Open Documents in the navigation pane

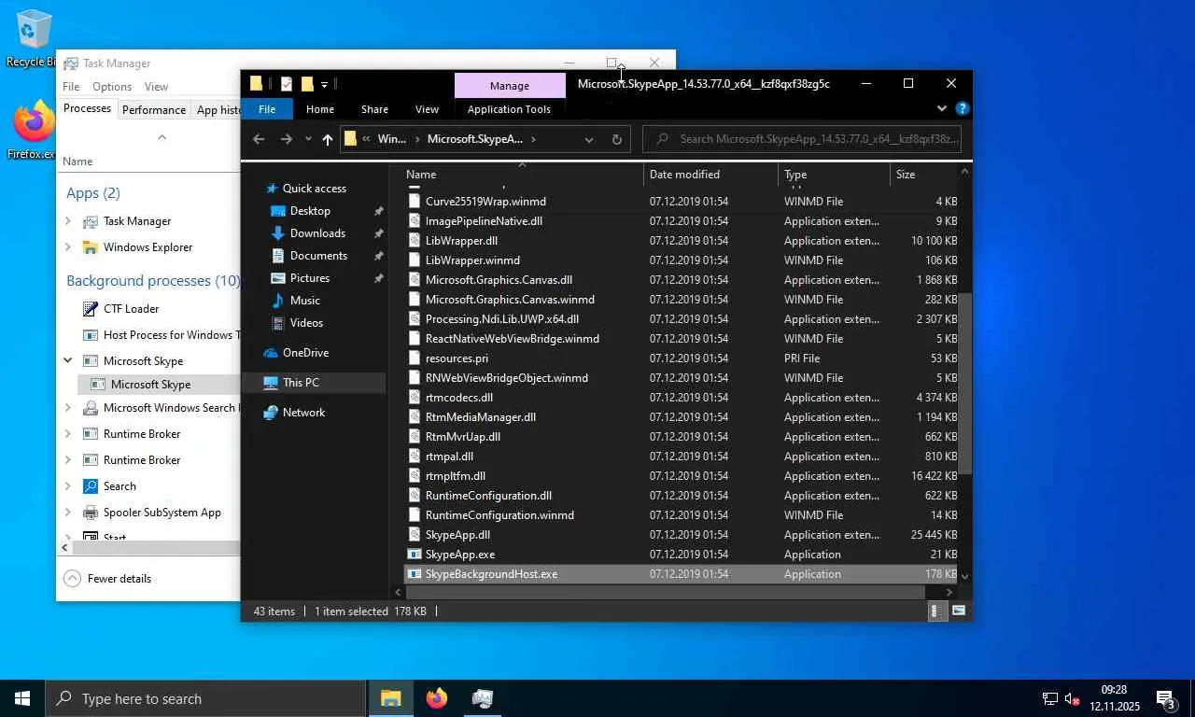[318, 256]
